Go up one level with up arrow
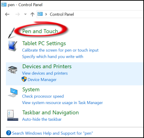Image resolution: width=144 pixels, height=138 pixels. click(32, 14)
